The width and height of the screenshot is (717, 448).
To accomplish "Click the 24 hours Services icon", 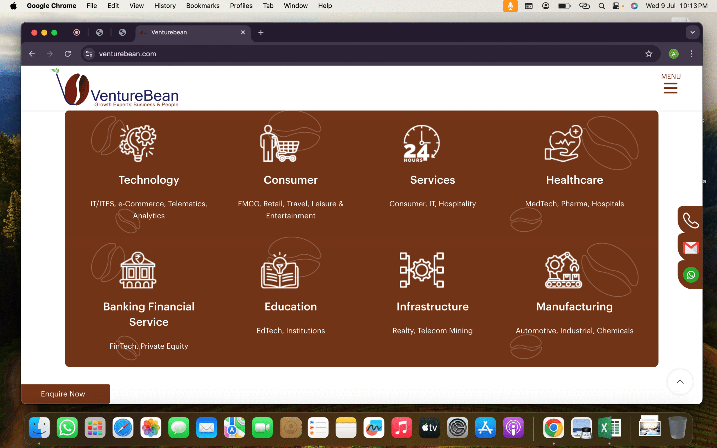I will (x=421, y=143).
